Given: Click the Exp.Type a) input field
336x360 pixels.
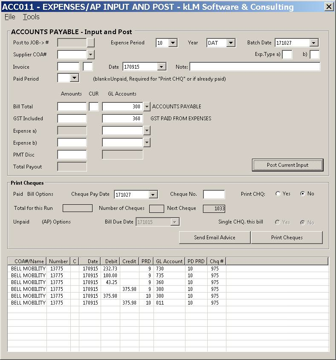Looking at the screenshot, I should pos(287,55).
